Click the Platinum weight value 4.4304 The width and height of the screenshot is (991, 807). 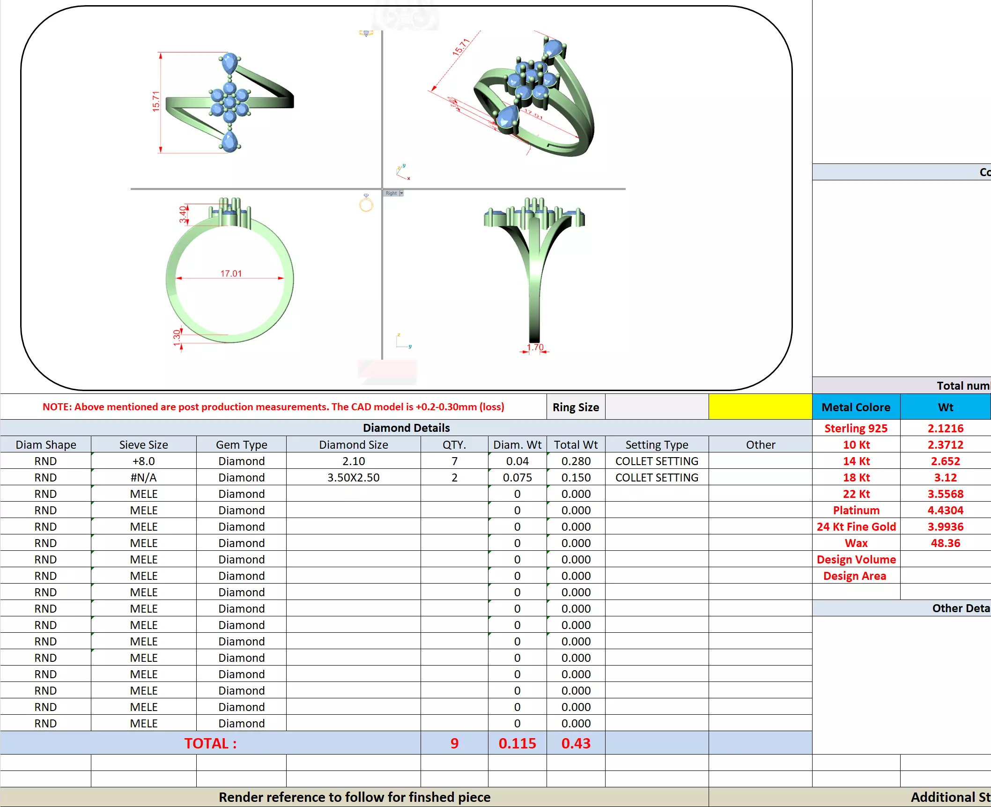[x=945, y=510]
